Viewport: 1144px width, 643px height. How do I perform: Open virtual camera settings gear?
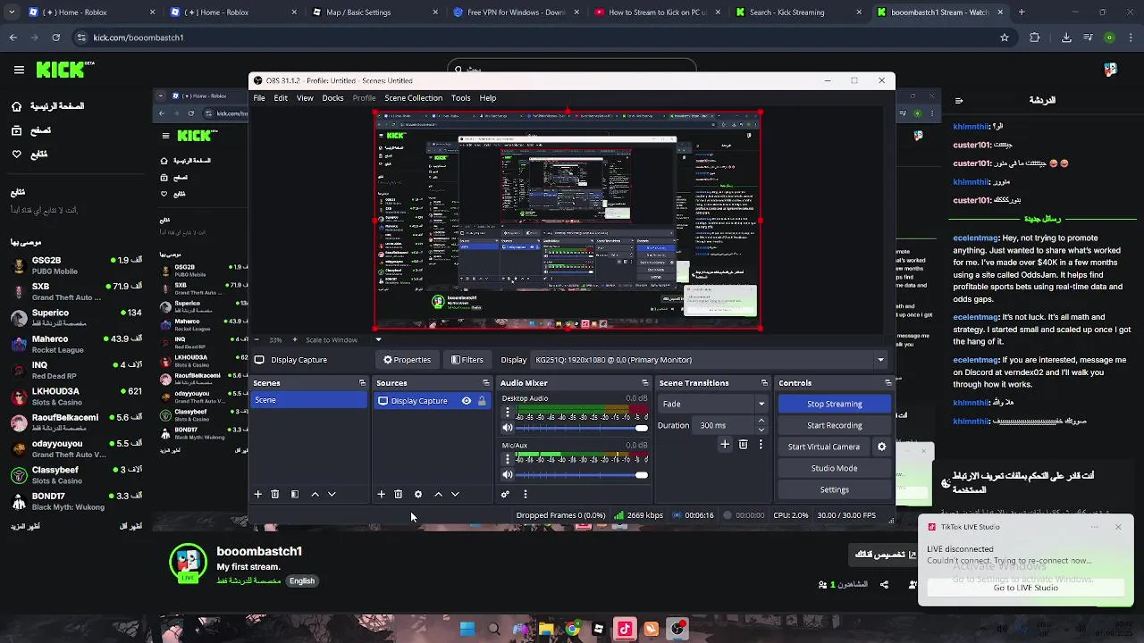881,447
